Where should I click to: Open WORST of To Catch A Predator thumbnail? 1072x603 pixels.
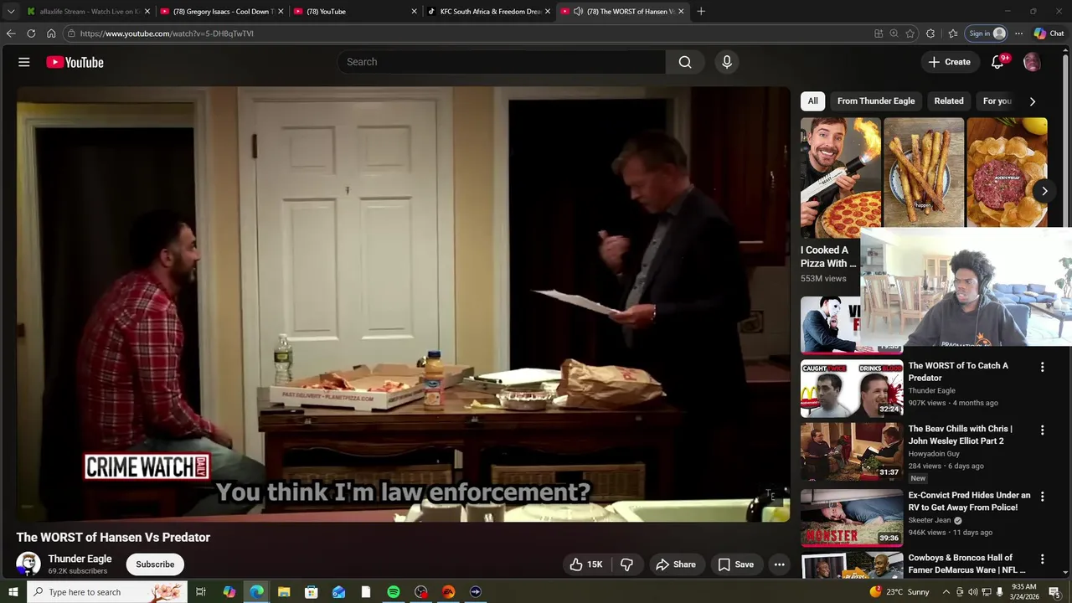pyautogui.click(x=852, y=389)
